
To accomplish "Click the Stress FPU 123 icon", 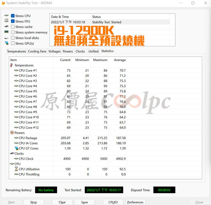I will point(6,21).
